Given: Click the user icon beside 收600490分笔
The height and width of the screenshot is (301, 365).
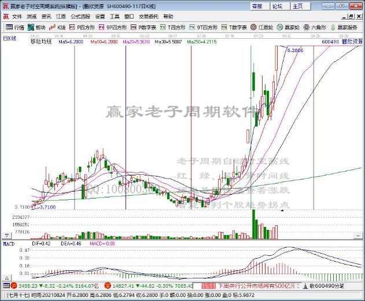Looking at the screenshot, I should pyautogui.click(x=305, y=286).
